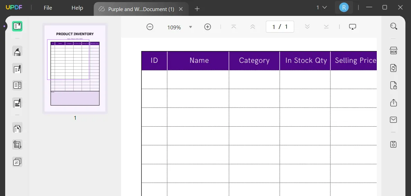Screen dimensions: 411x196
Task: Open the Prepare Form tool
Action: point(17,85)
